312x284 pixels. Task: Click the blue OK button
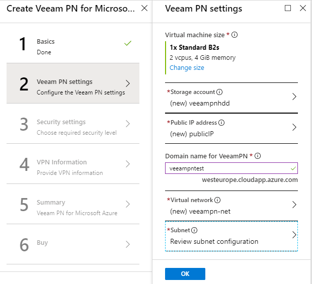click(x=185, y=274)
